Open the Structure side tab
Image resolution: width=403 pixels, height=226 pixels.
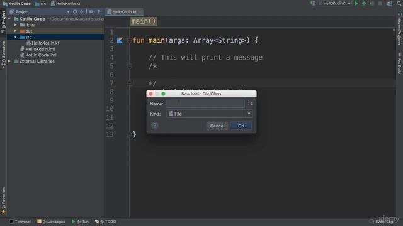click(x=3, y=54)
